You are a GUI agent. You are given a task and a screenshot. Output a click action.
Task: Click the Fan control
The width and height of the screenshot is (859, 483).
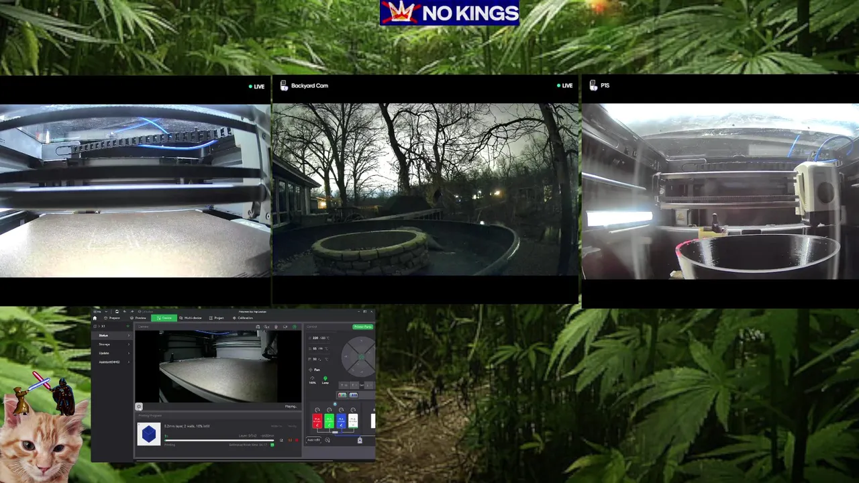[315, 370]
